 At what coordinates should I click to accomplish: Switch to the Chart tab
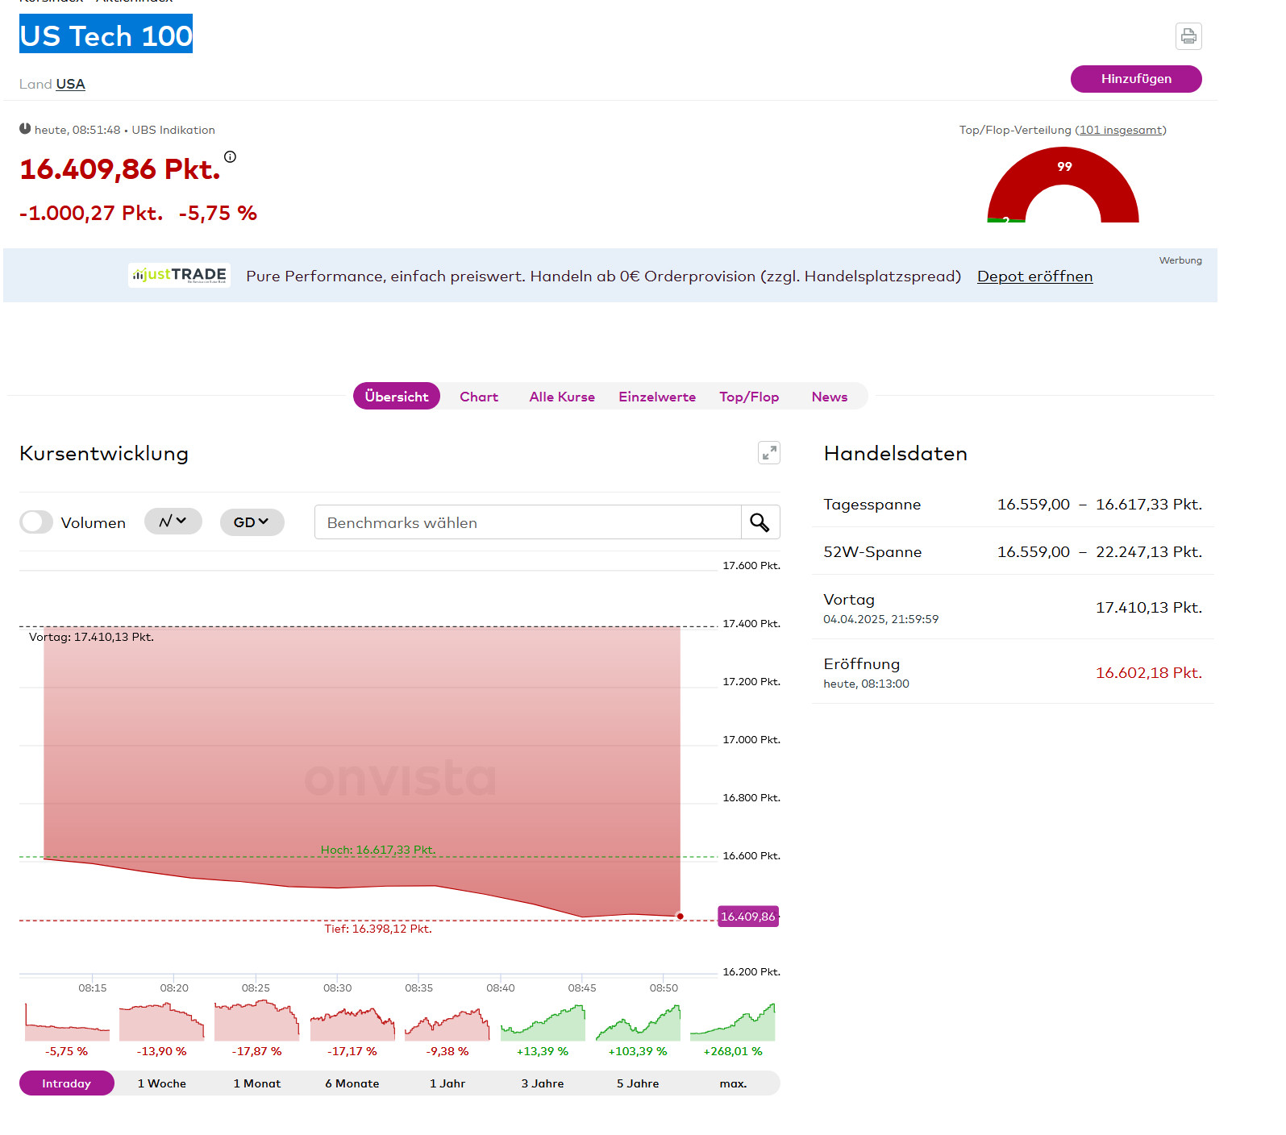point(479,397)
